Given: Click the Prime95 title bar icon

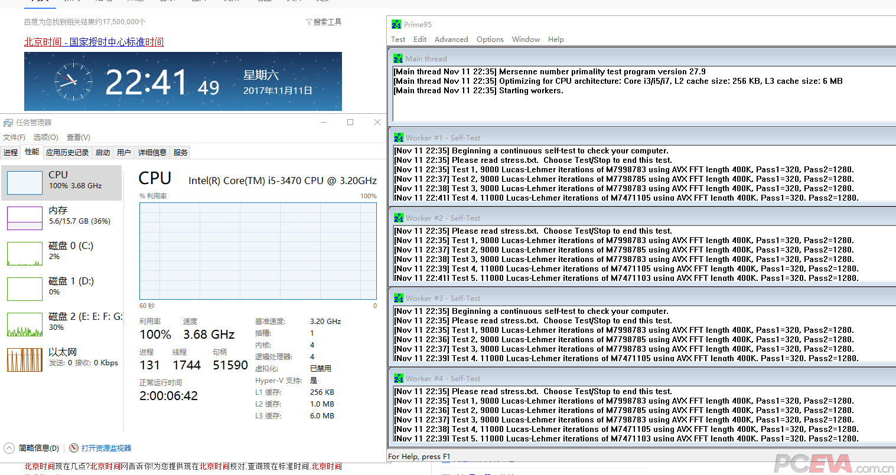Looking at the screenshot, I should [x=396, y=24].
